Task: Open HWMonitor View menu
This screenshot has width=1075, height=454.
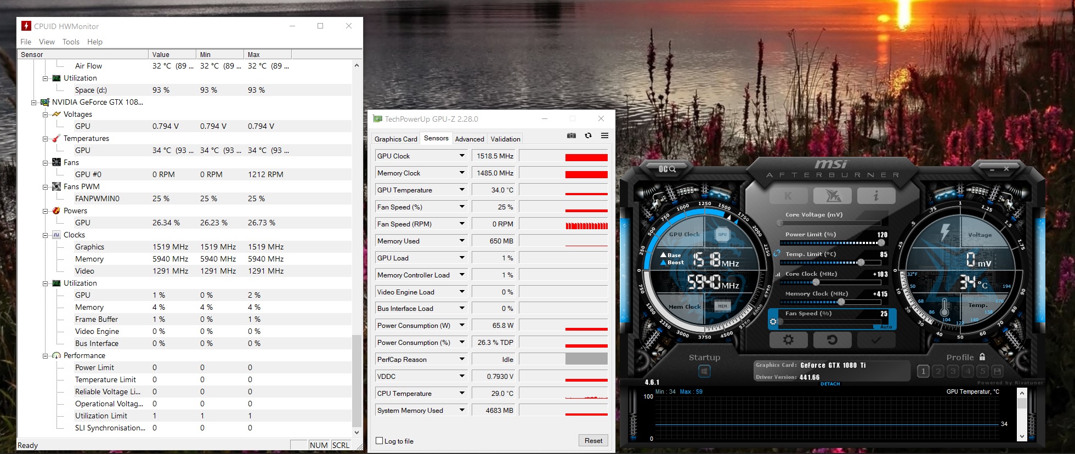Action: click(47, 42)
